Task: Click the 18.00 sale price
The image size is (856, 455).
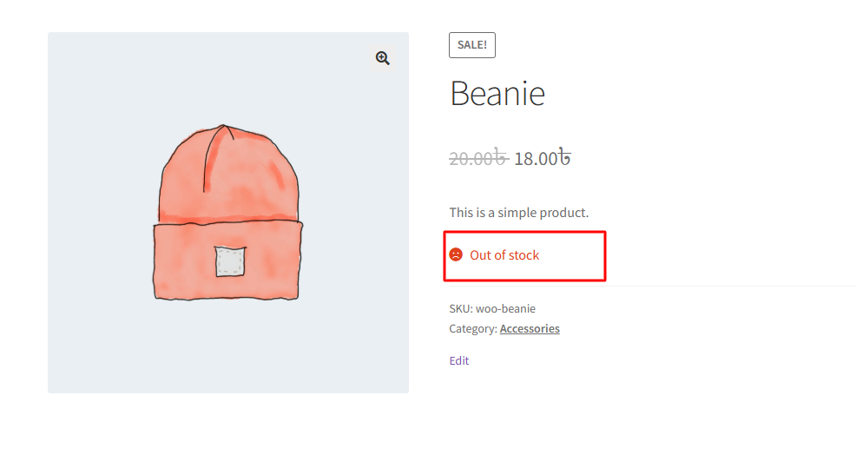Action: (536, 158)
